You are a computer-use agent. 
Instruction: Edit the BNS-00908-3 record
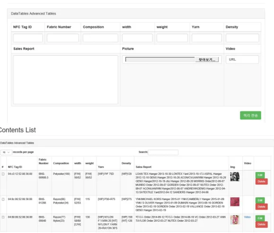260,175
